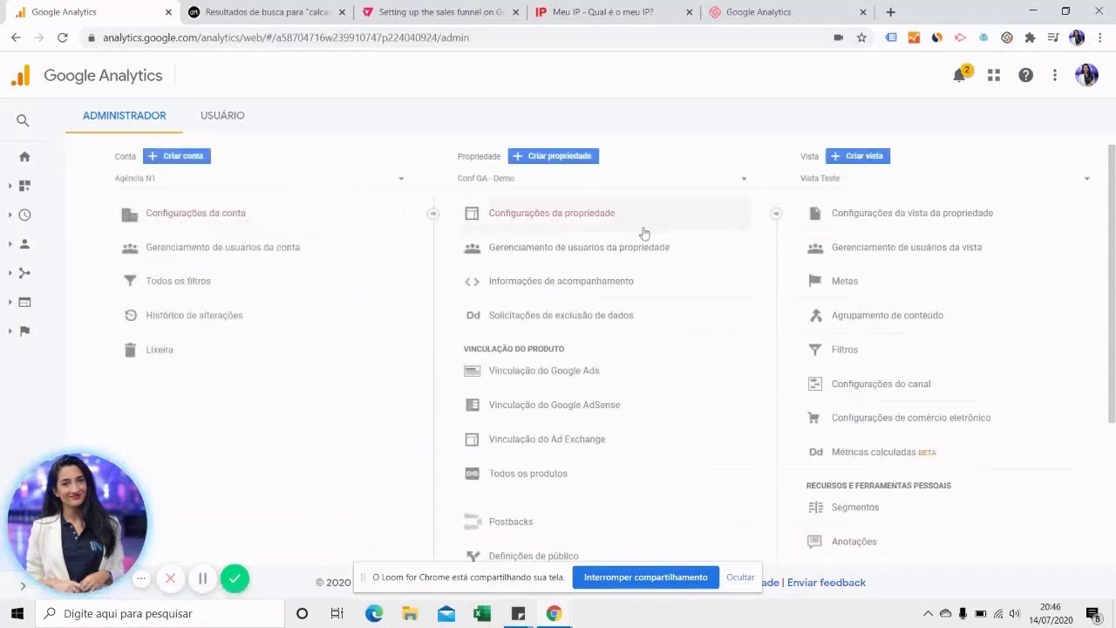Click the Google account avatar
This screenshot has height=628, width=1116.
click(x=1086, y=75)
